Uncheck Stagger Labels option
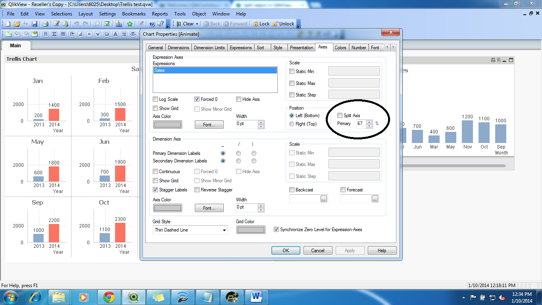This screenshot has height=305, width=542. click(156, 190)
